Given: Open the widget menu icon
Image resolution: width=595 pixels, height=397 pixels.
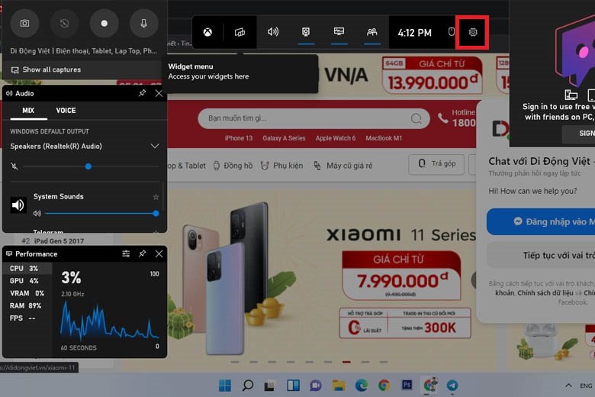Looking at the screenshot, I should [x=240, y=33].
